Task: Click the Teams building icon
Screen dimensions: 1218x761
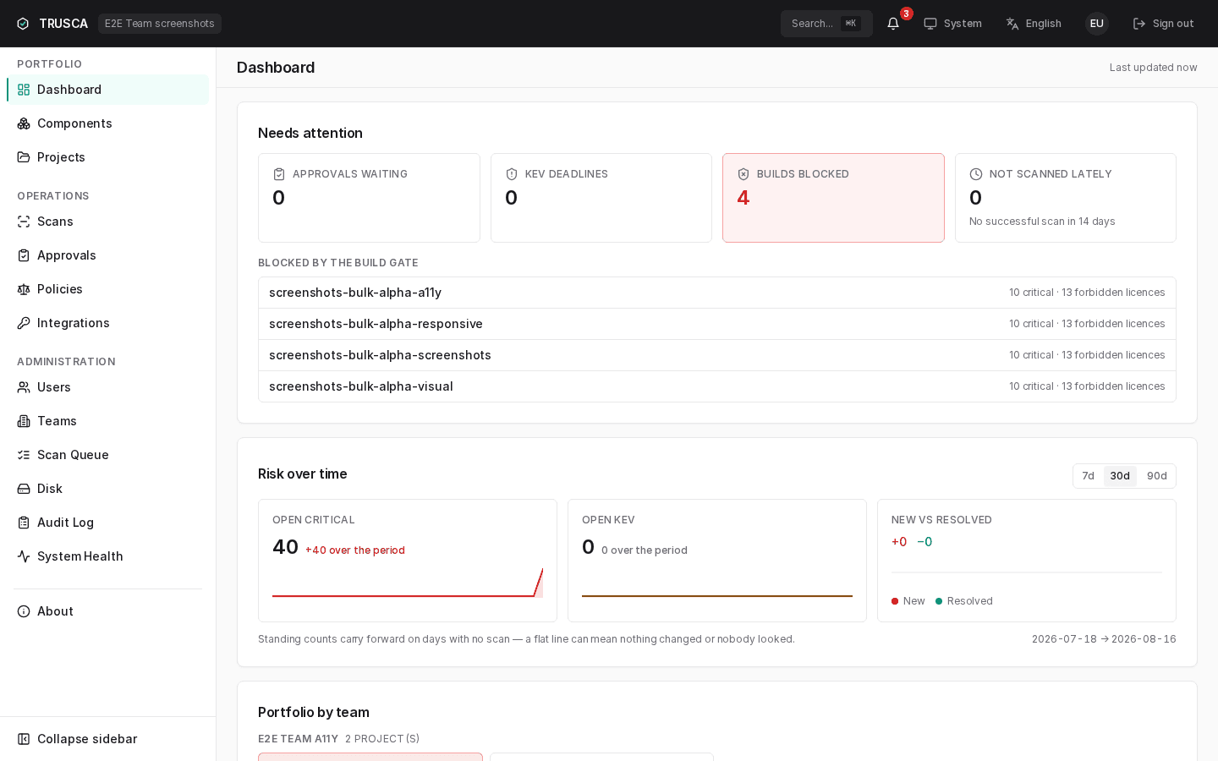Action: coord(24,421)
